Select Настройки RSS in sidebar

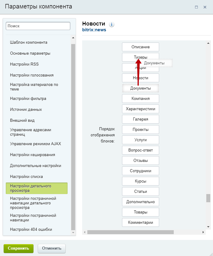click(24, 64)
